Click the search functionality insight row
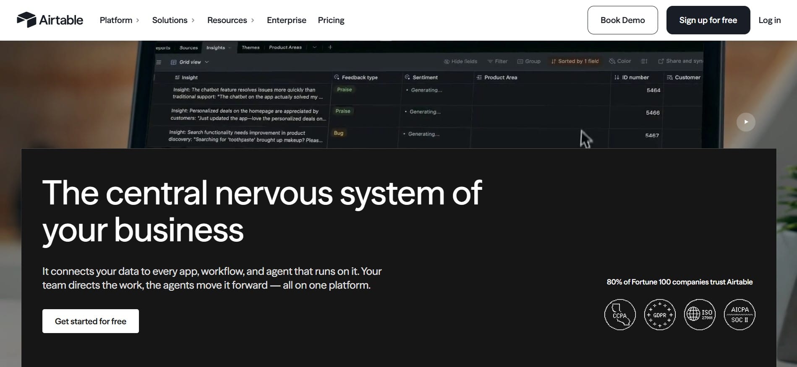797x367 pixels. (246, 136)
